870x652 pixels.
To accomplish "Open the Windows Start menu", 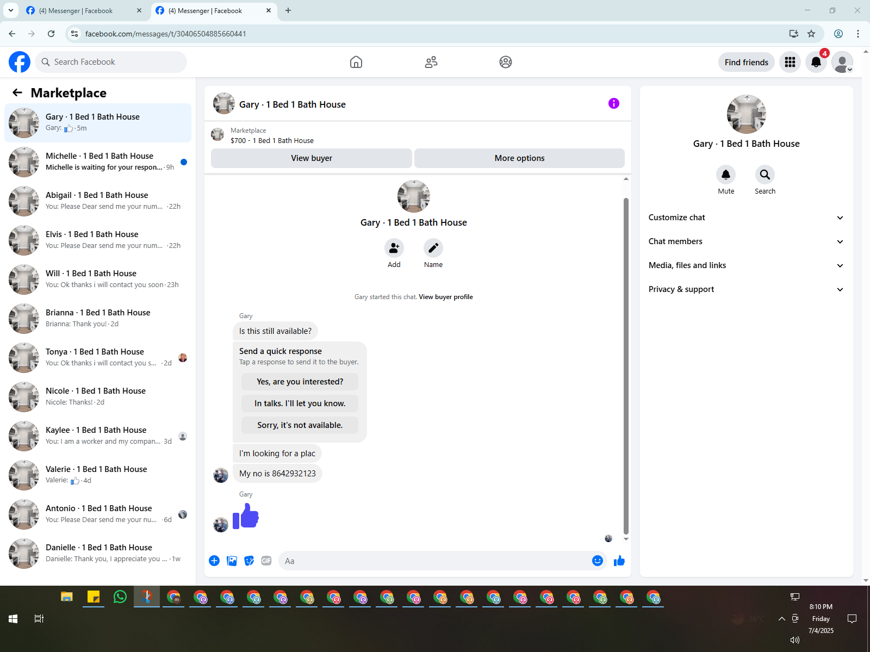I will click(x=13, y=619).
